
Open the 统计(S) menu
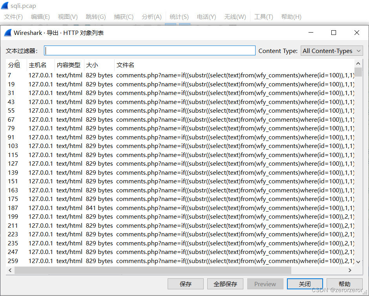point(179,17)
